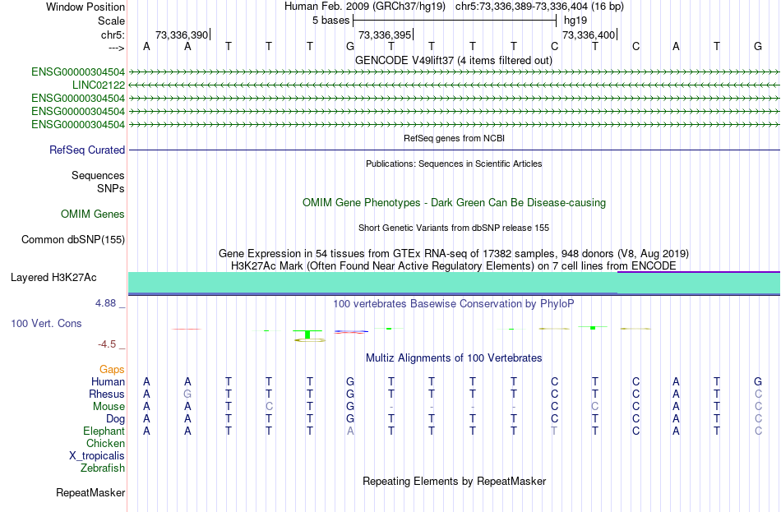
Task: Click the -4.5 lower scale value
Action: click(107, 344)
